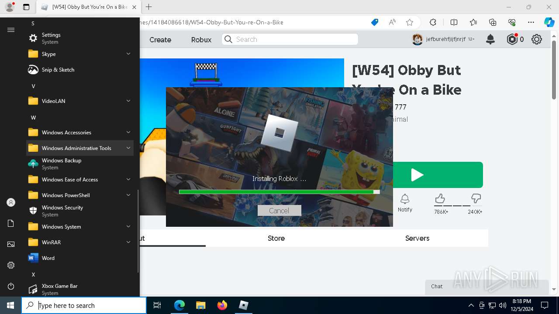Expand the VideoLAN folder

coord(80,101)
